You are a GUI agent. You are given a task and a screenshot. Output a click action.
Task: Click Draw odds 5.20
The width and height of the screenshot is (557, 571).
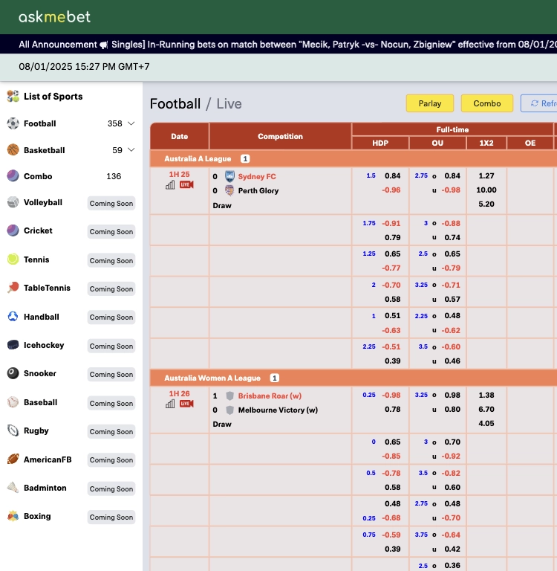coord(486,204)
